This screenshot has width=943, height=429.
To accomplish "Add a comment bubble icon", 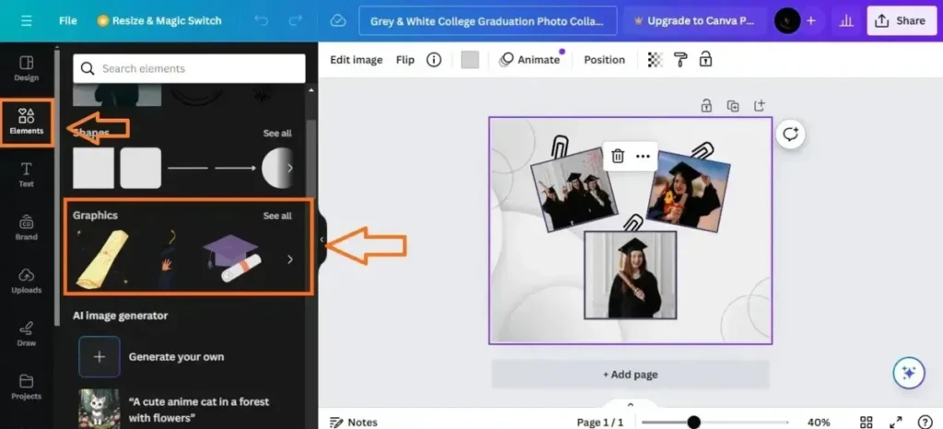I will 790,134.
